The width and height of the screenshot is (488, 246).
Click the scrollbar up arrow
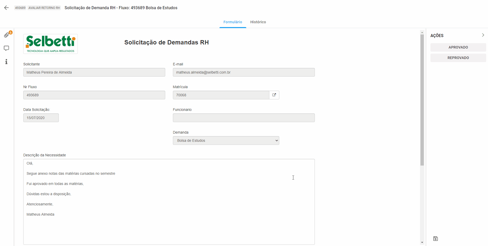pyautogui.click(x=422, y=32)
